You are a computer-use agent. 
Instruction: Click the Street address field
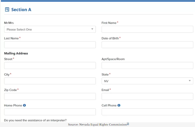50,65
